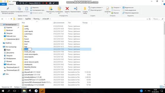Open the Home (Главная) ribbon tab
165x93 pixels.
click(11, 4)
